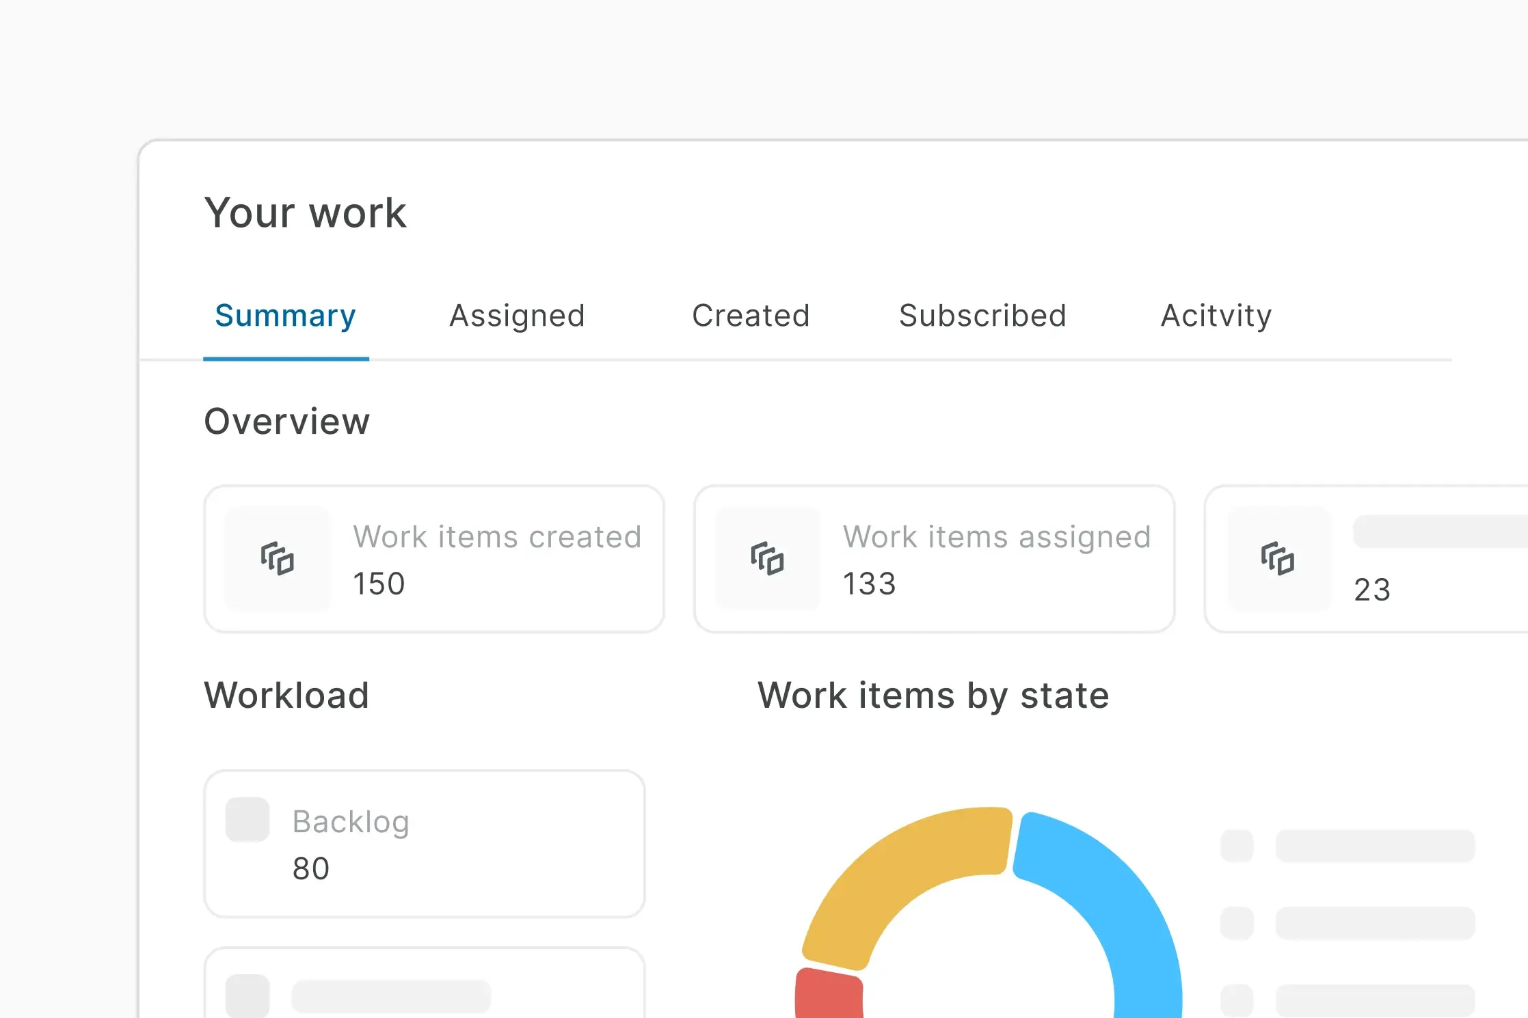The width and height of the screenshot is (1528, 1018).
Task: Open the Acitvity tab
Action: tap(1216, 316)
